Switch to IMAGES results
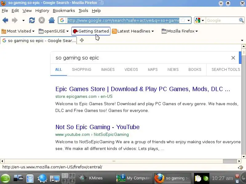The height and width of the screenshot is (184, 246). 108,70
